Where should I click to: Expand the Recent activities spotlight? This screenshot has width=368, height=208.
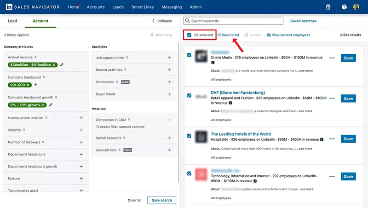(x=169, y=70)
